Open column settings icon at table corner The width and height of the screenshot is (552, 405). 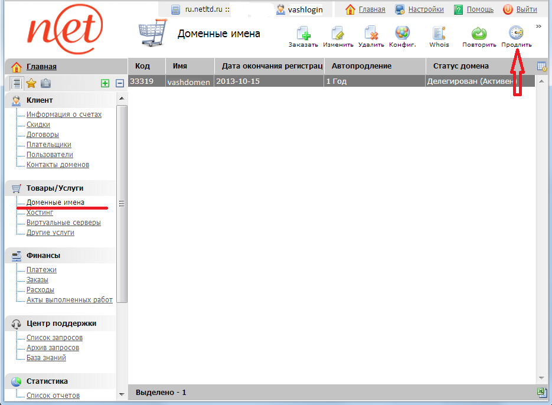pyautogui.click(x=541, y=67)
